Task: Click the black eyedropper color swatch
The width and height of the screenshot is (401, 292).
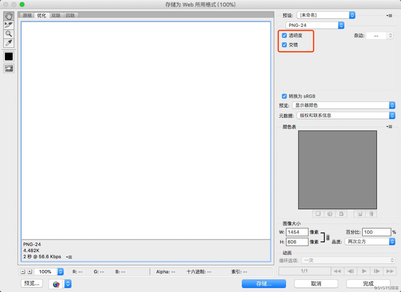Action: point(9,57)
